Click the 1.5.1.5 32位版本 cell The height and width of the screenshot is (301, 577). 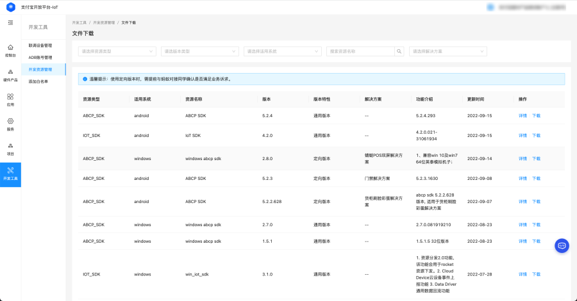pos(432,241)
